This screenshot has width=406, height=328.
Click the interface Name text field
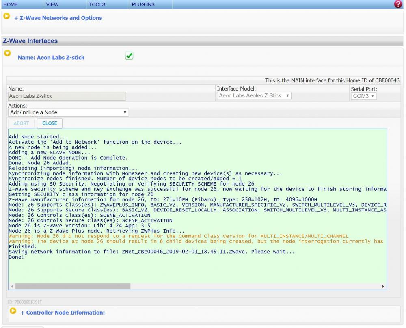click(x=67, y=96)
